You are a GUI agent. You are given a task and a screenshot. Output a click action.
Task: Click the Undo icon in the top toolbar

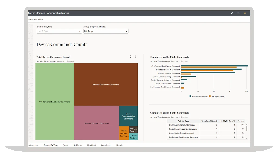232,13
